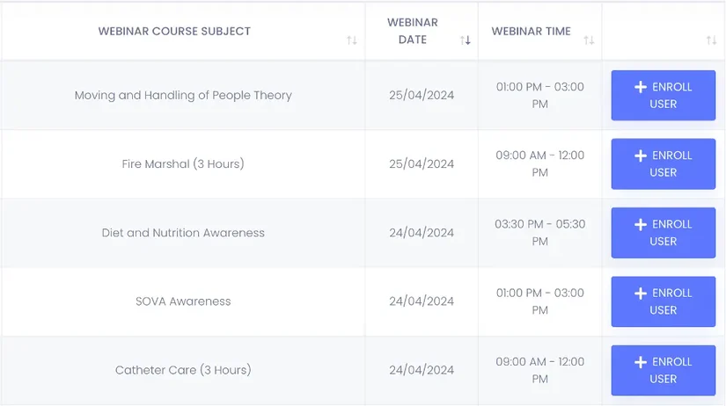Click the Webinar Time column header text
This screenshot has height=406, width=726.
coord(531,31)
